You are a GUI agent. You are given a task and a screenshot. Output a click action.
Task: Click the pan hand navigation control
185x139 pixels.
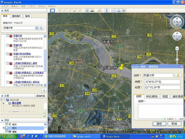point(177,36)
